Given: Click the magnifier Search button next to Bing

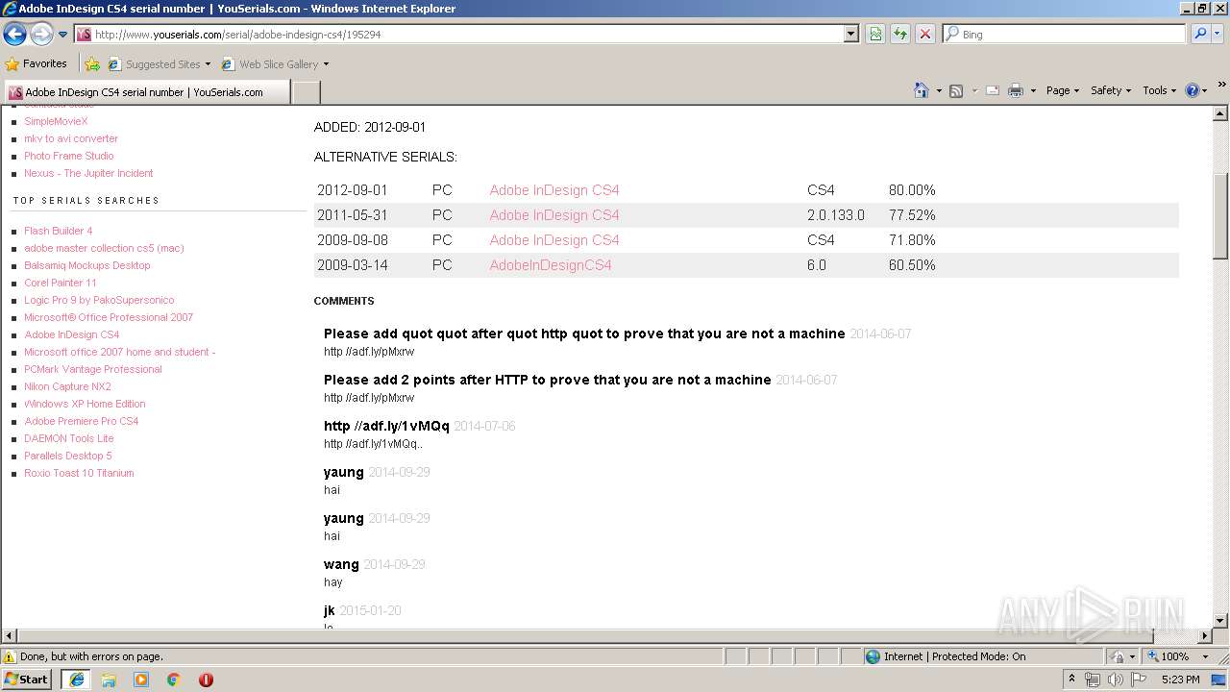Looking at the screenshot, I should point(1199,34).
